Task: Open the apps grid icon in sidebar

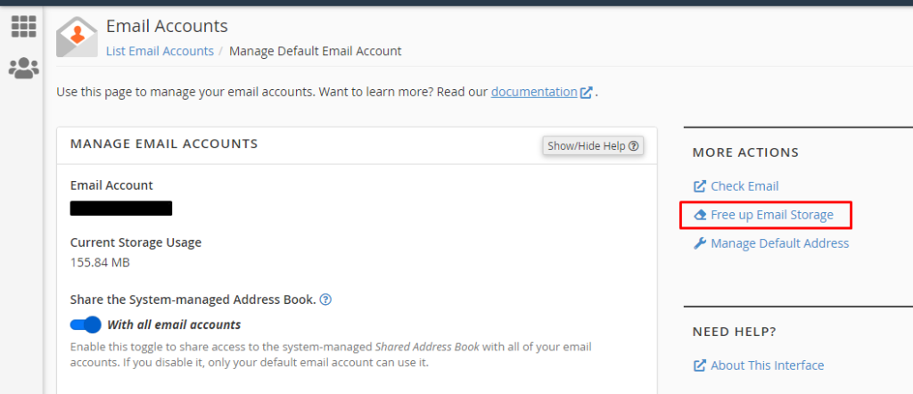Action: point(24,27)
